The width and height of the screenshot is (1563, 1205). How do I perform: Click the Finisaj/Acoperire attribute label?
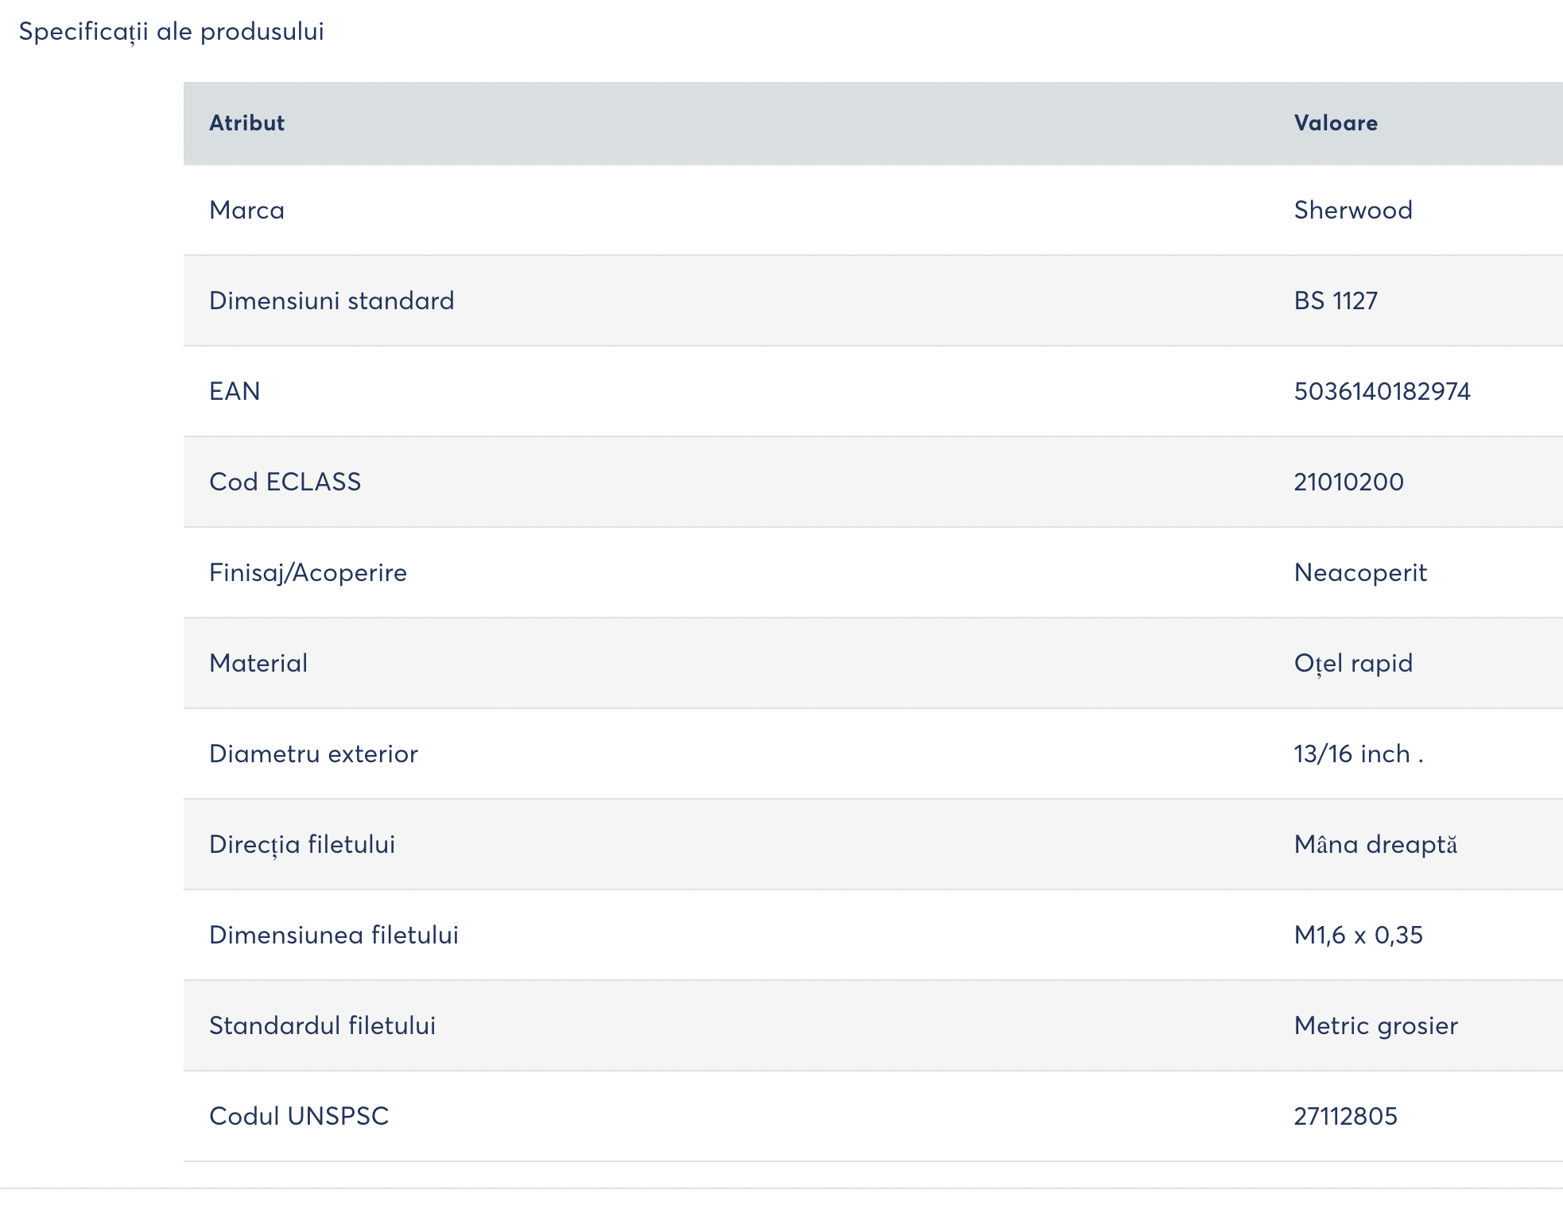[x=308, y=572]
